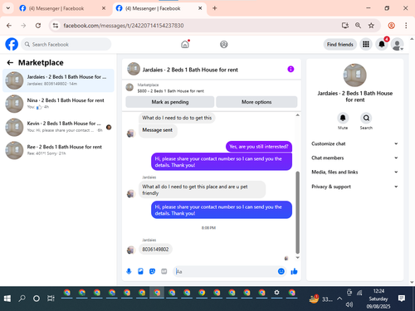This screenshot has width=415, height=311.
Task: Click More options button
Action: tap(256, 102)
